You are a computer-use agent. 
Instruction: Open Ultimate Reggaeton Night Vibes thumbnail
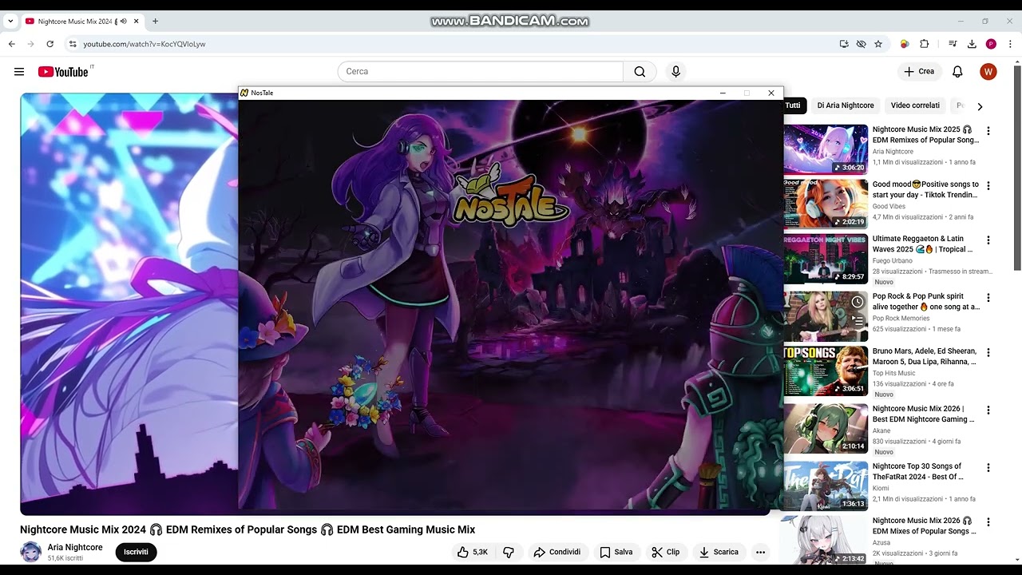[x=826, y=259]
